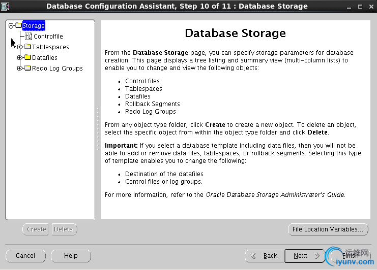Expand the Redo Log Groups node
Screen dimensions: 377x270
[x=20, y=69]
